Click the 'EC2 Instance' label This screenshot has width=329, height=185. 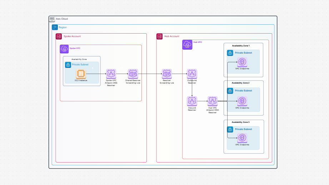81,80
